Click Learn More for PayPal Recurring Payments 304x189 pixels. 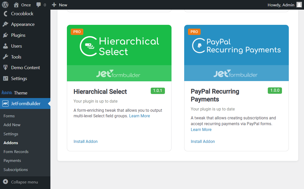coord(201,129)
